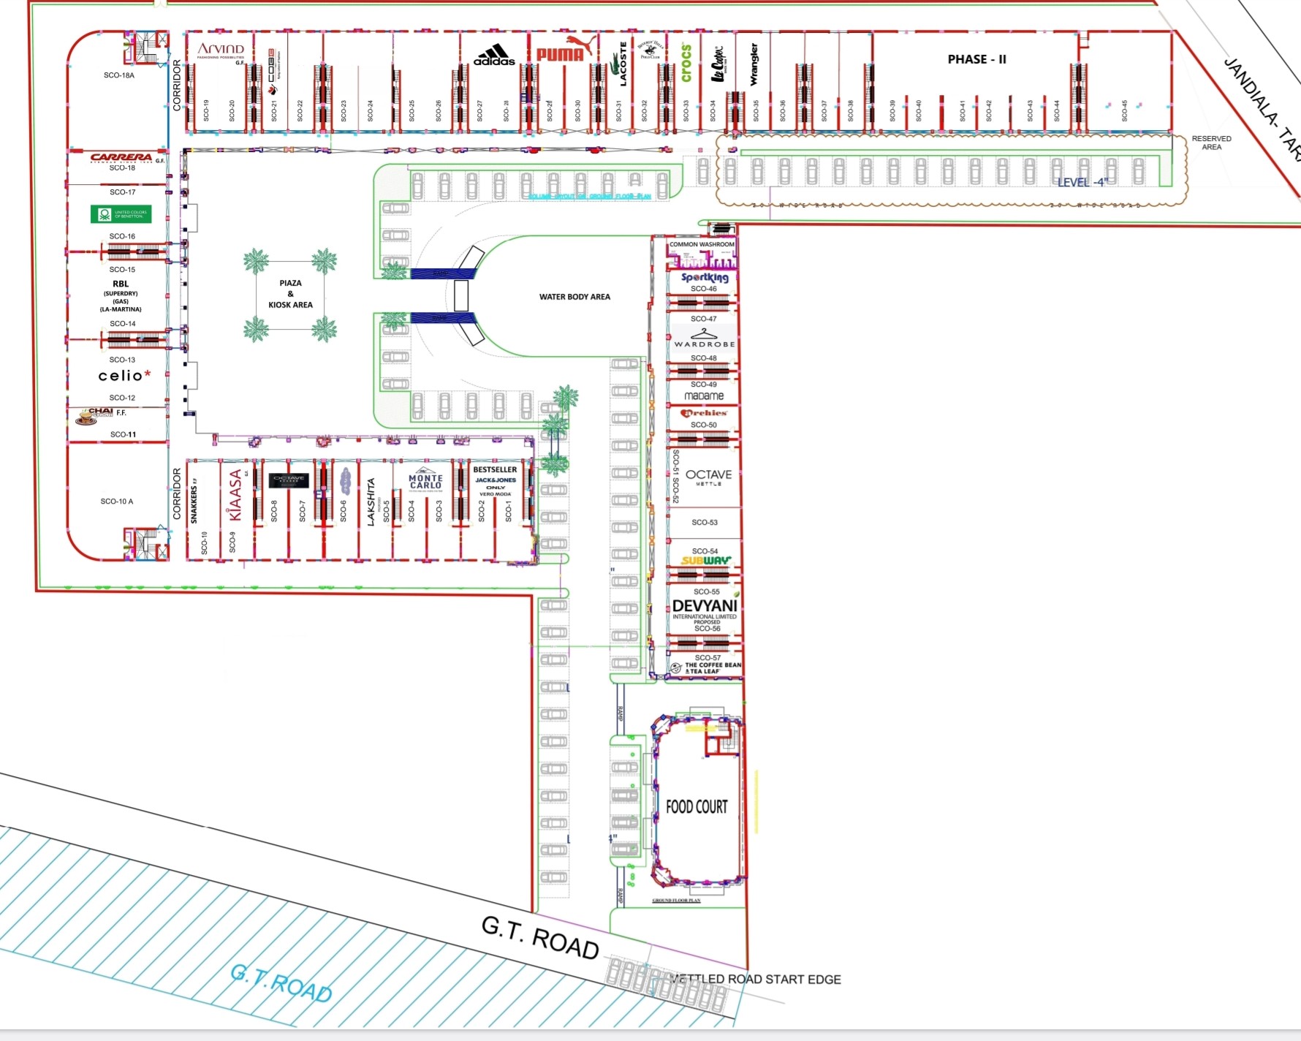
Task: Click the staircase symbol above SCO-18A
Action: 146,49
